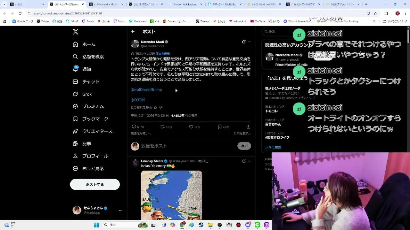The height and width of the screenshot is (230, 410).
Task: Rate the translation with thumbs down
Action: pos(161,107)
